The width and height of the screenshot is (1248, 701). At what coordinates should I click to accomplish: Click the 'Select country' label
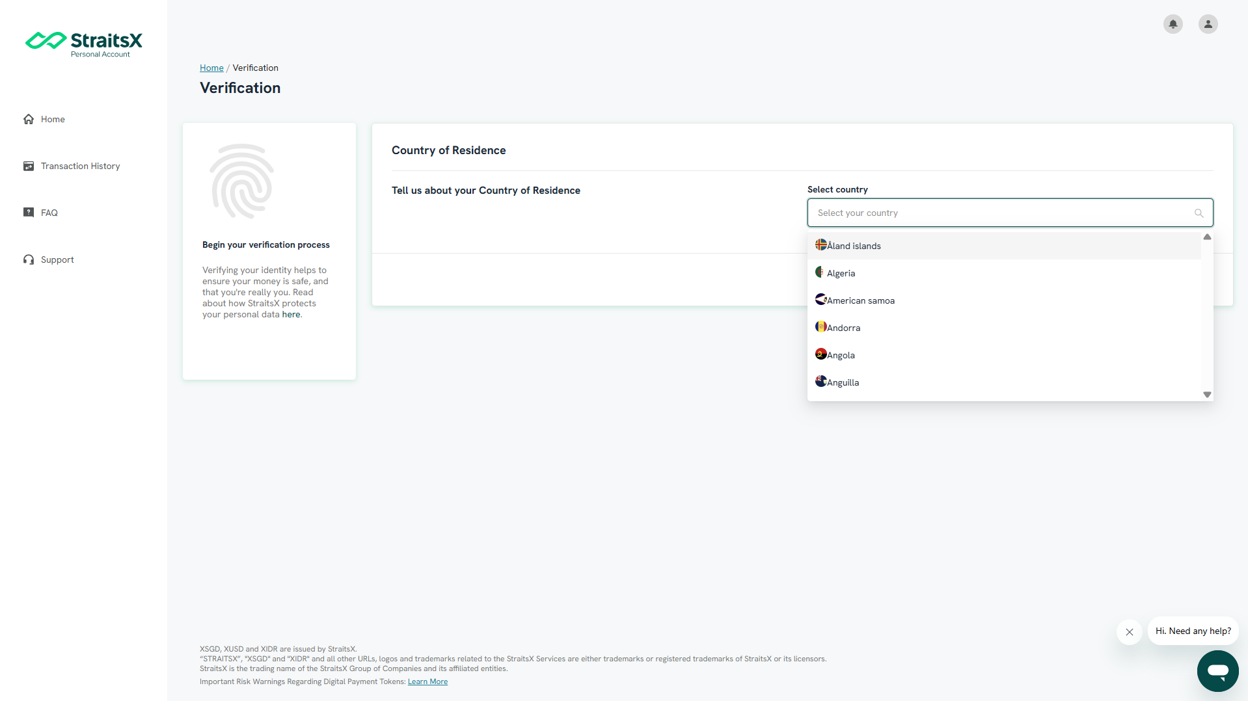837,189
